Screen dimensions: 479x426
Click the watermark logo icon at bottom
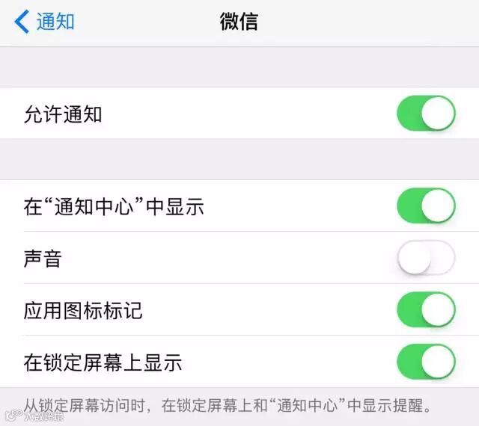[13, 416]
